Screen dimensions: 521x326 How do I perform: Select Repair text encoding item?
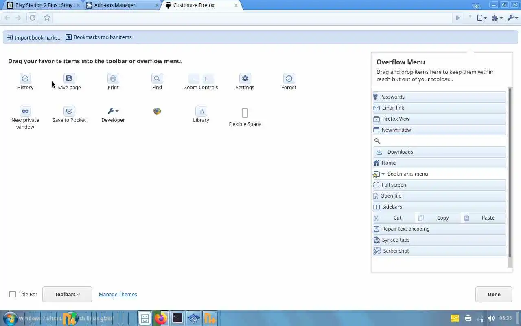pyautogui.click(x=439, y=229)
